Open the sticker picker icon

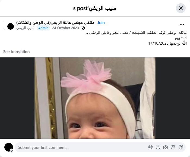(x=181, y=147)
